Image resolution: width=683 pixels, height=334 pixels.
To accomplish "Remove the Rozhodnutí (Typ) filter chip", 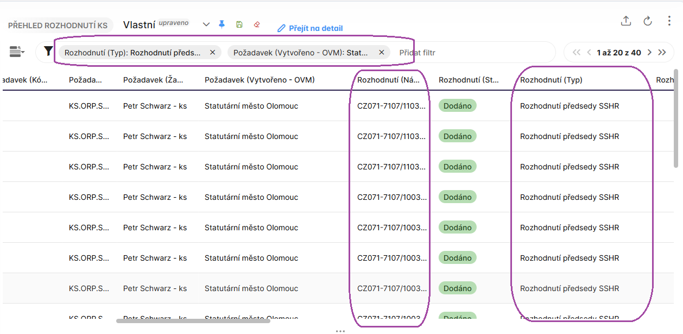I will click(212, 53).
